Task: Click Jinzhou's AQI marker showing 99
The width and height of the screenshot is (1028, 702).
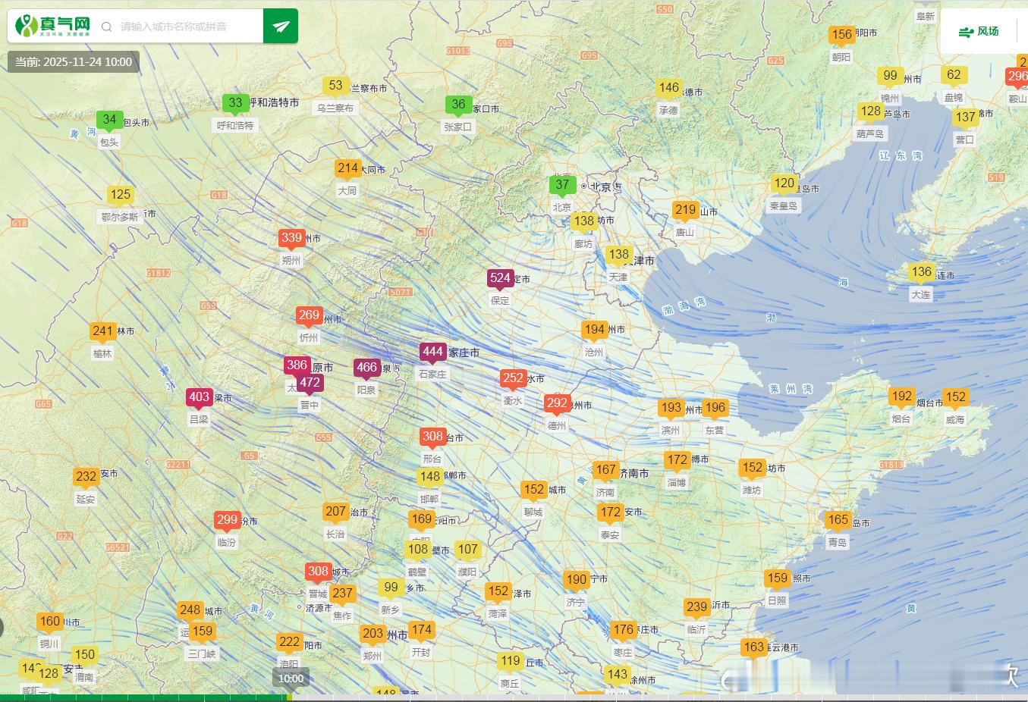Action: 890,77
